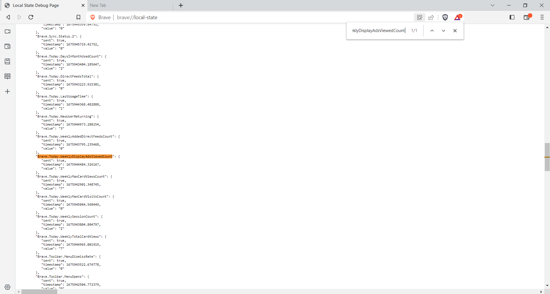This screenshot has width=550, height=294.
Task: Start a Brave Talk call from the sidebar
Action: click(x=7, y=31)
